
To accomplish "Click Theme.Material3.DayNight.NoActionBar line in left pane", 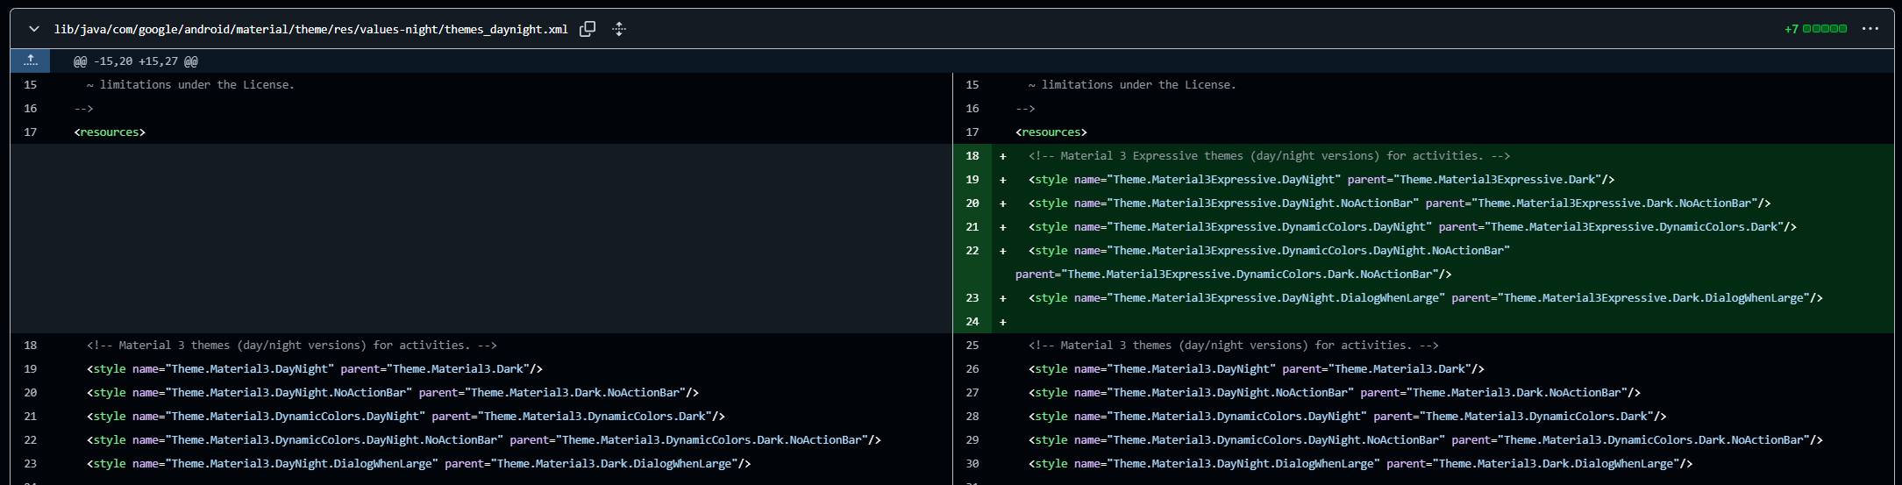I will [x=392, y=393].
